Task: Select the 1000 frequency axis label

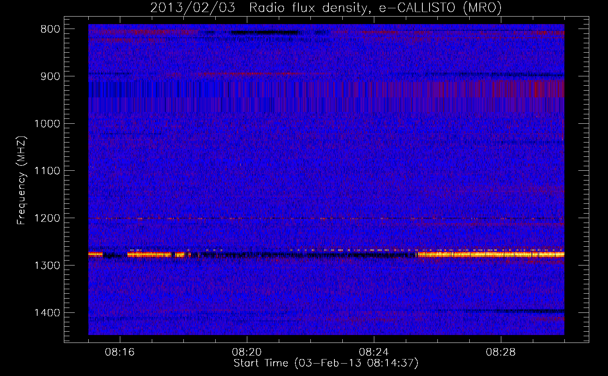Action: pos(47,124)
